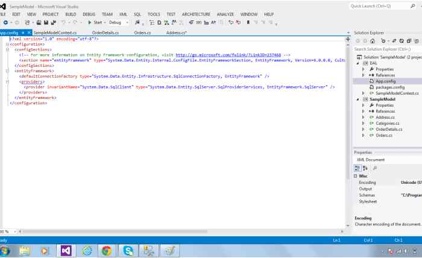Click the editor horizontal scrollbar thumb
Image resolution: width=422 pixels, height=258 pixels.
click(x=115, y=231)
